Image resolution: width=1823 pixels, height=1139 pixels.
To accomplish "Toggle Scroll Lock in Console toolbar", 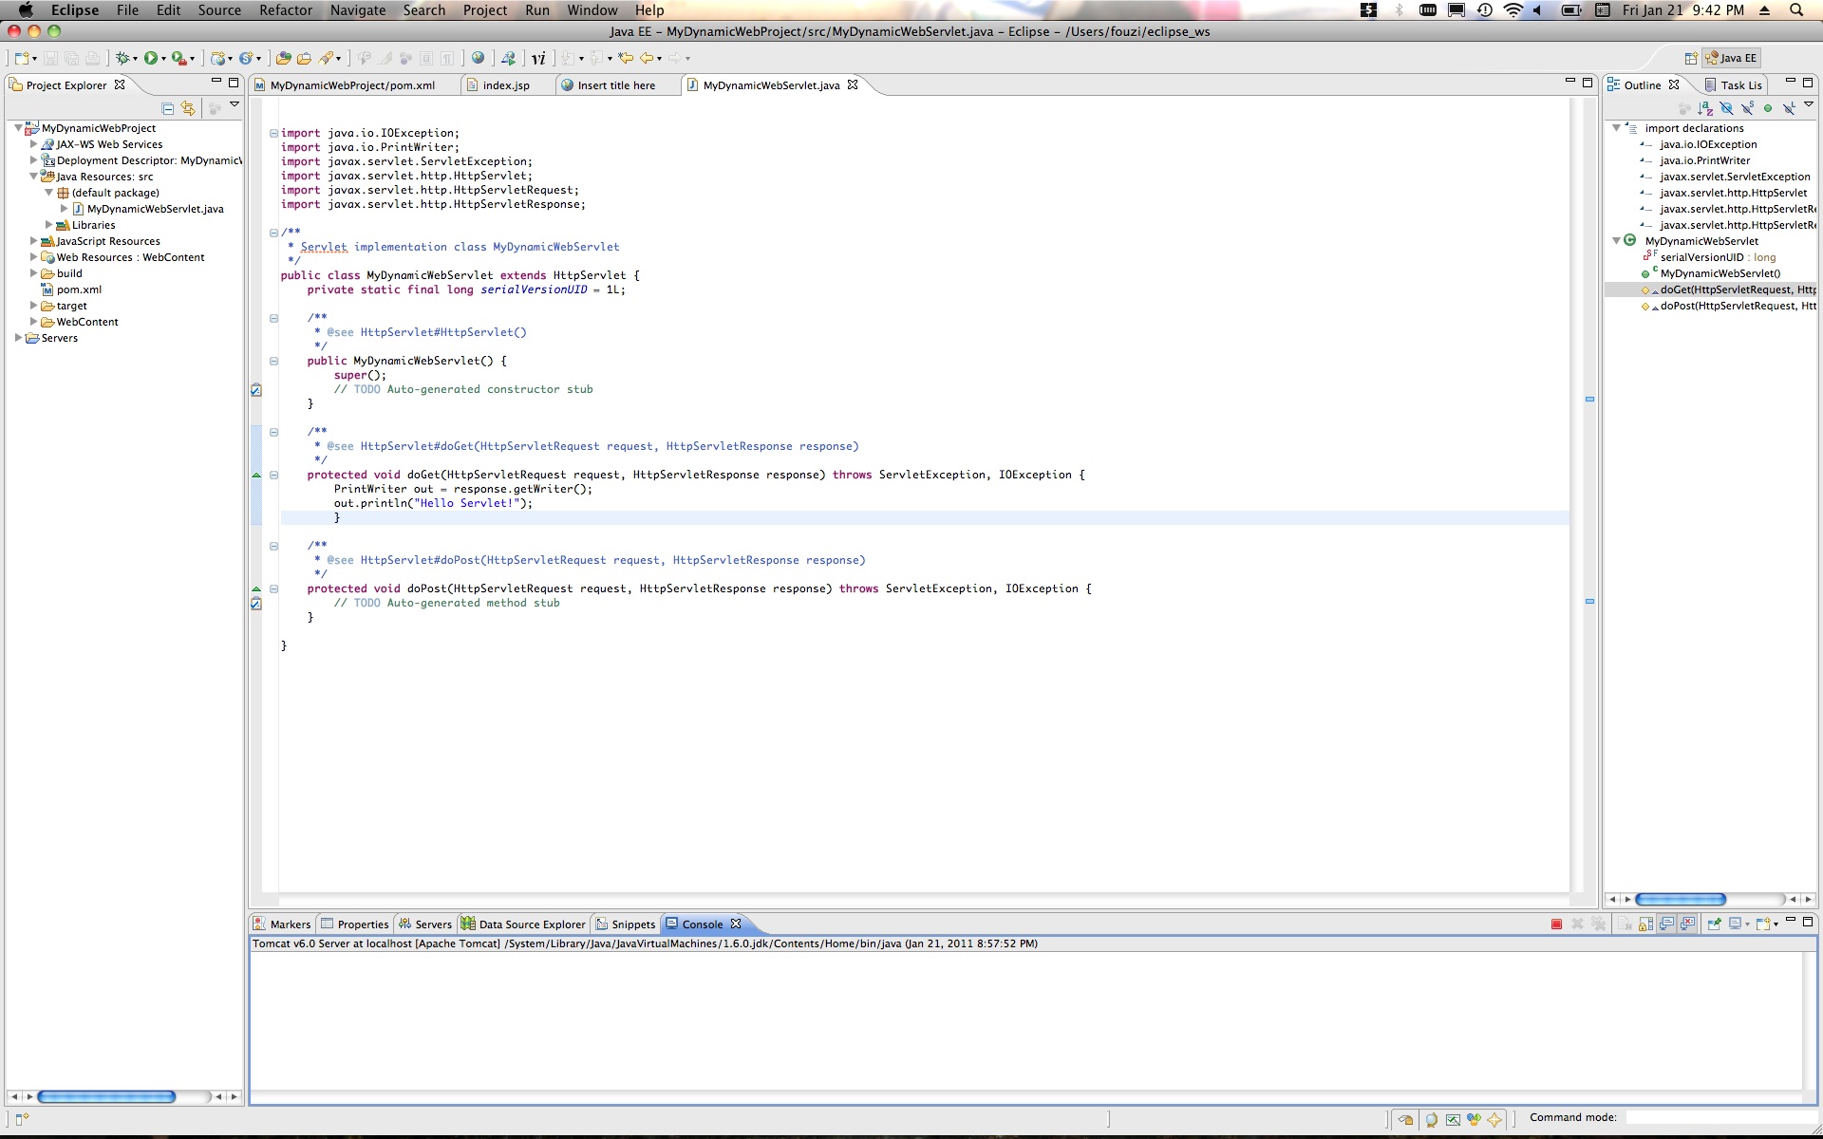I will coord(1645,924).
